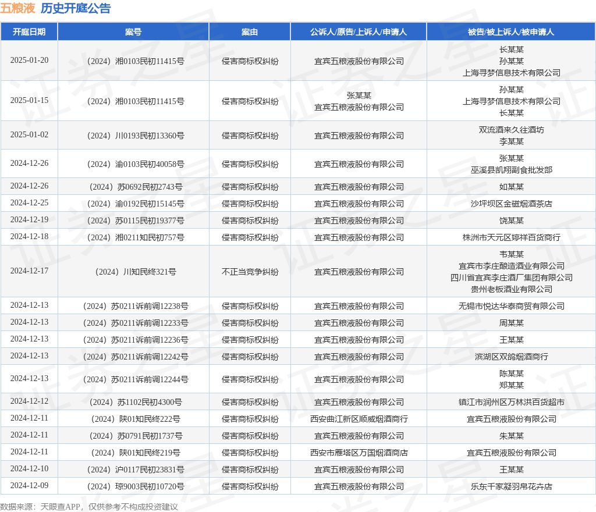The image size is (596, 512).
Task: Select defendant 乐东千家凝羽帛花卉店
Action: [511, 486]
